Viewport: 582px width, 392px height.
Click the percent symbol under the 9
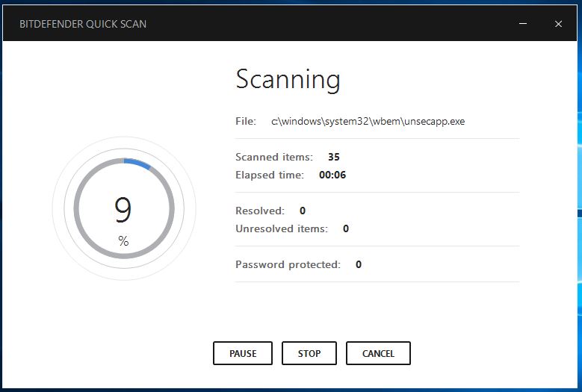click(123, 241)
